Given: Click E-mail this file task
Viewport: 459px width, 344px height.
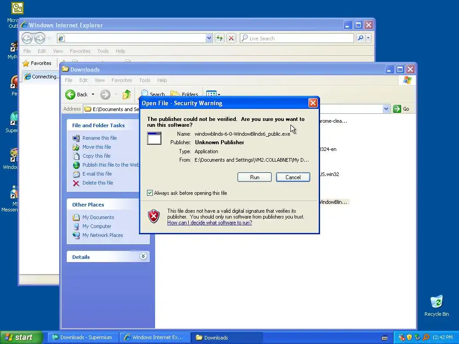Looking at the screenshot, I should coord(97,174).
